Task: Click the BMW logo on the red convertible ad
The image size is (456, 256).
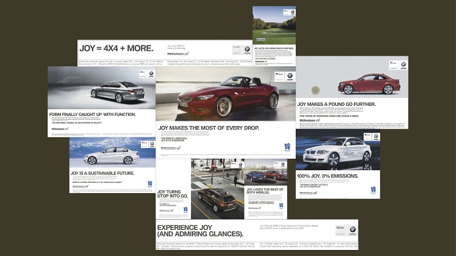Action: [x=290, y=76]
